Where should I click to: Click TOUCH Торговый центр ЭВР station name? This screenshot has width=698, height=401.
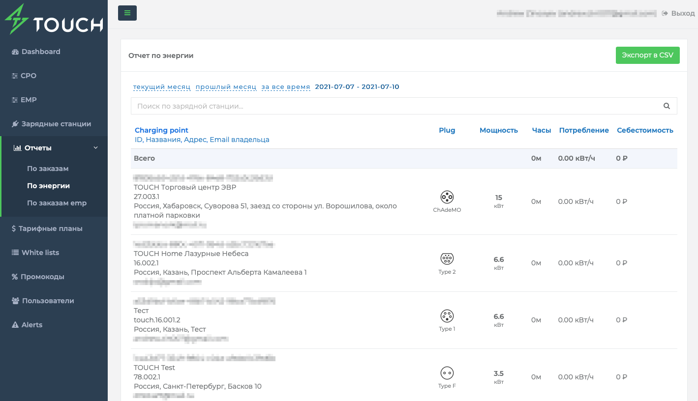185,187
